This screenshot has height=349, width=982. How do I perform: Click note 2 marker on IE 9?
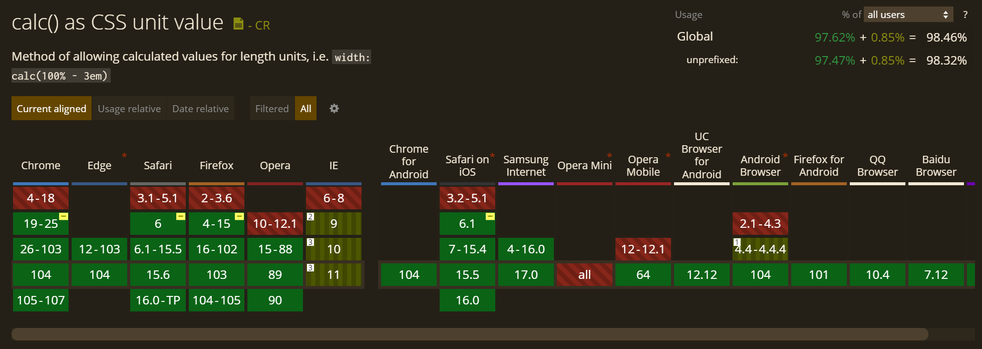click(310, 216)
